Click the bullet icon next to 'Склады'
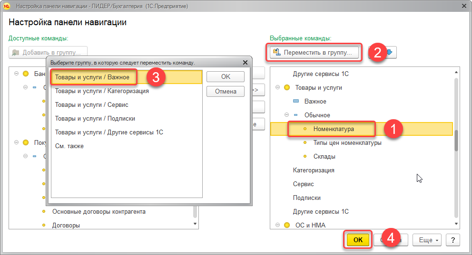The height and width of the screenshot is (255, 472). (305, 156)
